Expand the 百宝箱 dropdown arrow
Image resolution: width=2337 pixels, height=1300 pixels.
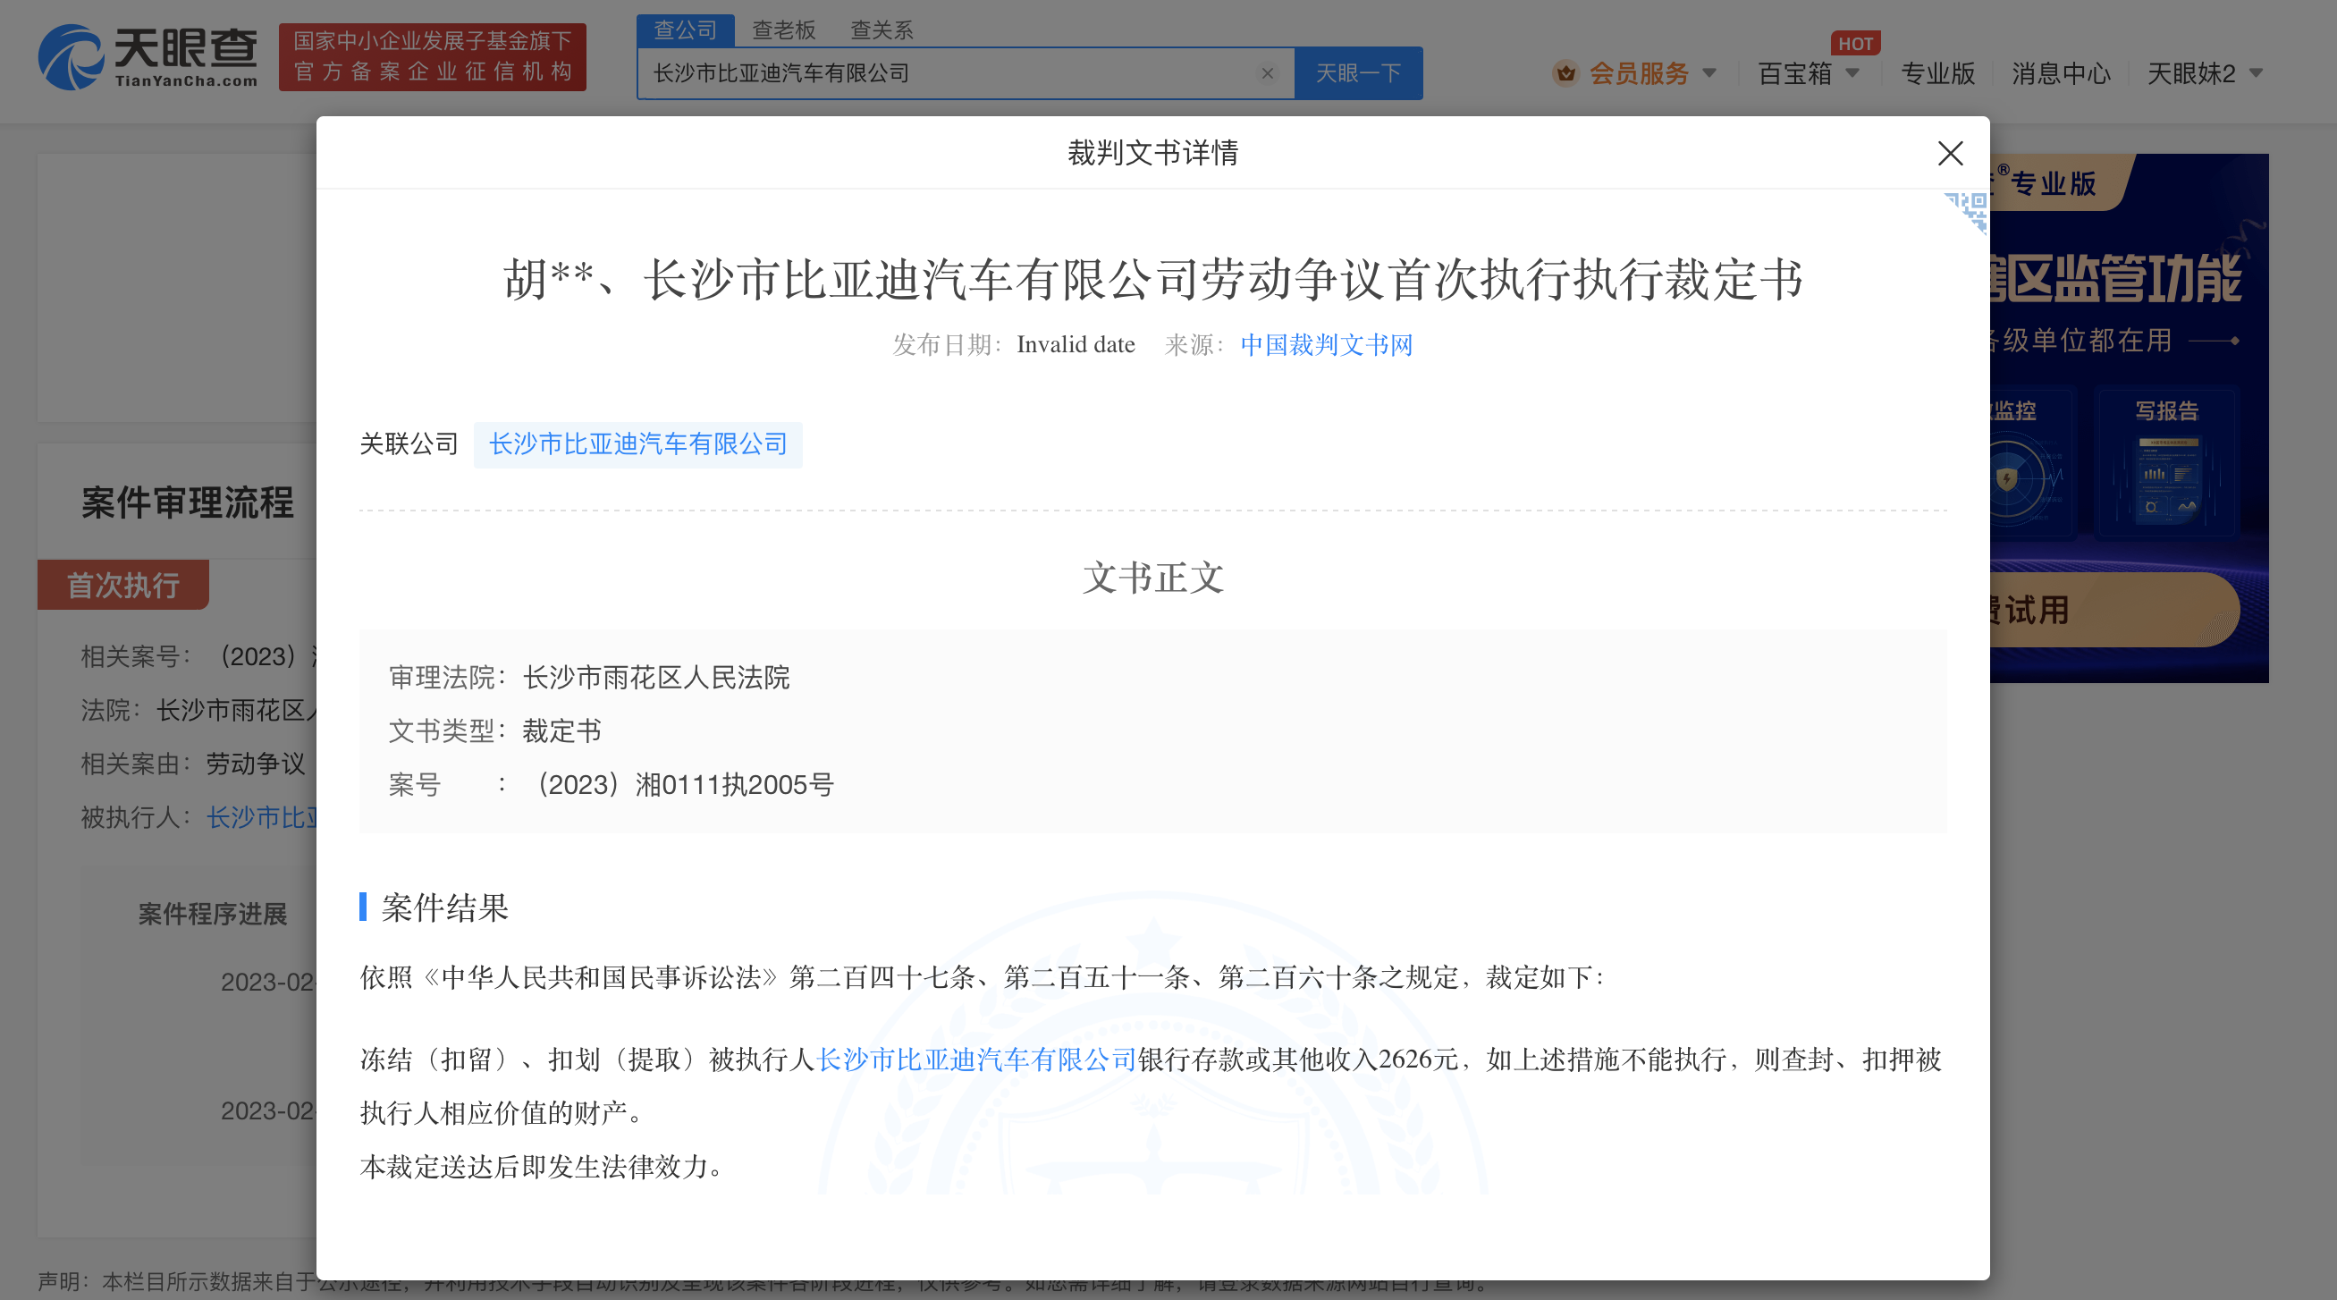click(1852, 72)
